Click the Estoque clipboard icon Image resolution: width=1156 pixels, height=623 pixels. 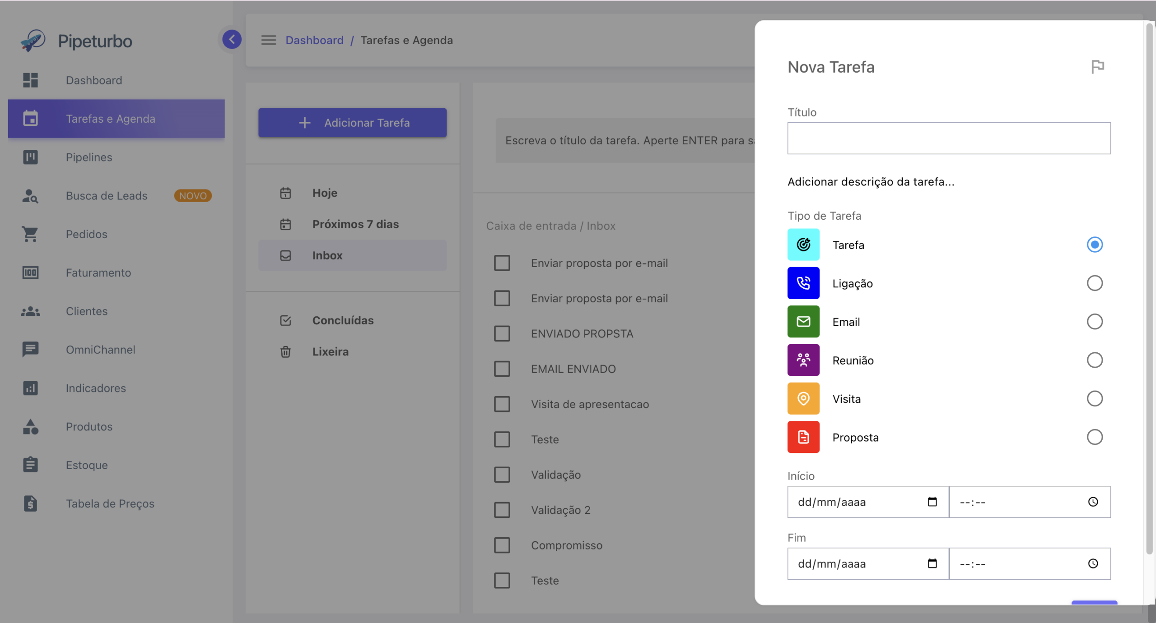(30, 465)
